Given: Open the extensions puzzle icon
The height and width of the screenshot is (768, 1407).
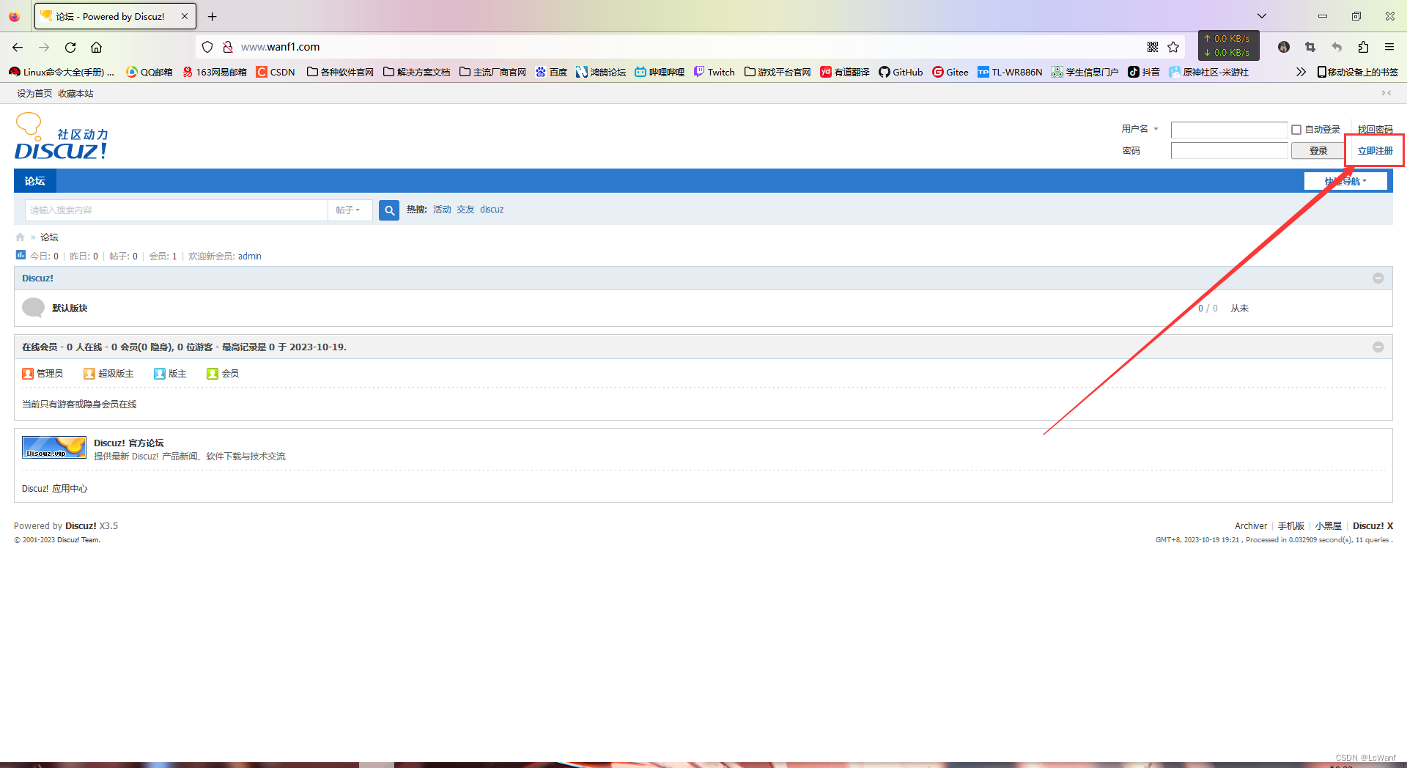Looking at the screenshot, I should click(x=1363, y=47).
